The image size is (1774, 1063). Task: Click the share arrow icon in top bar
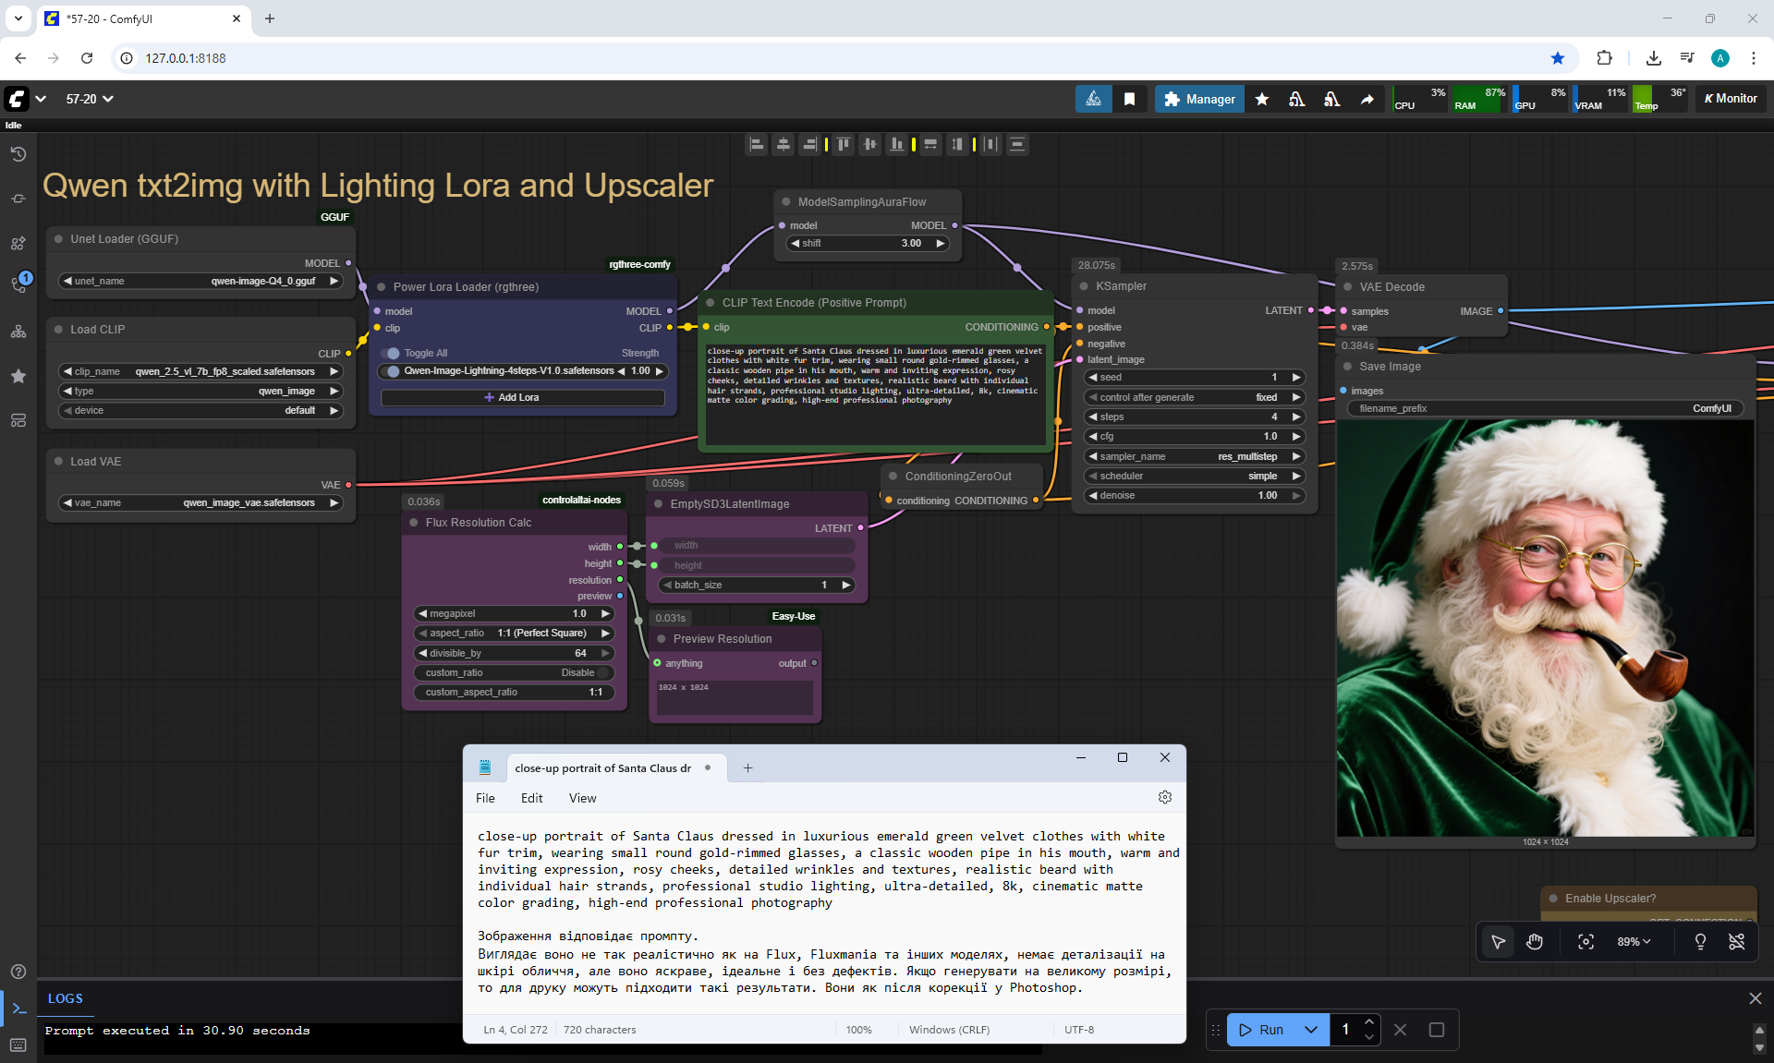pos(1367,99)
